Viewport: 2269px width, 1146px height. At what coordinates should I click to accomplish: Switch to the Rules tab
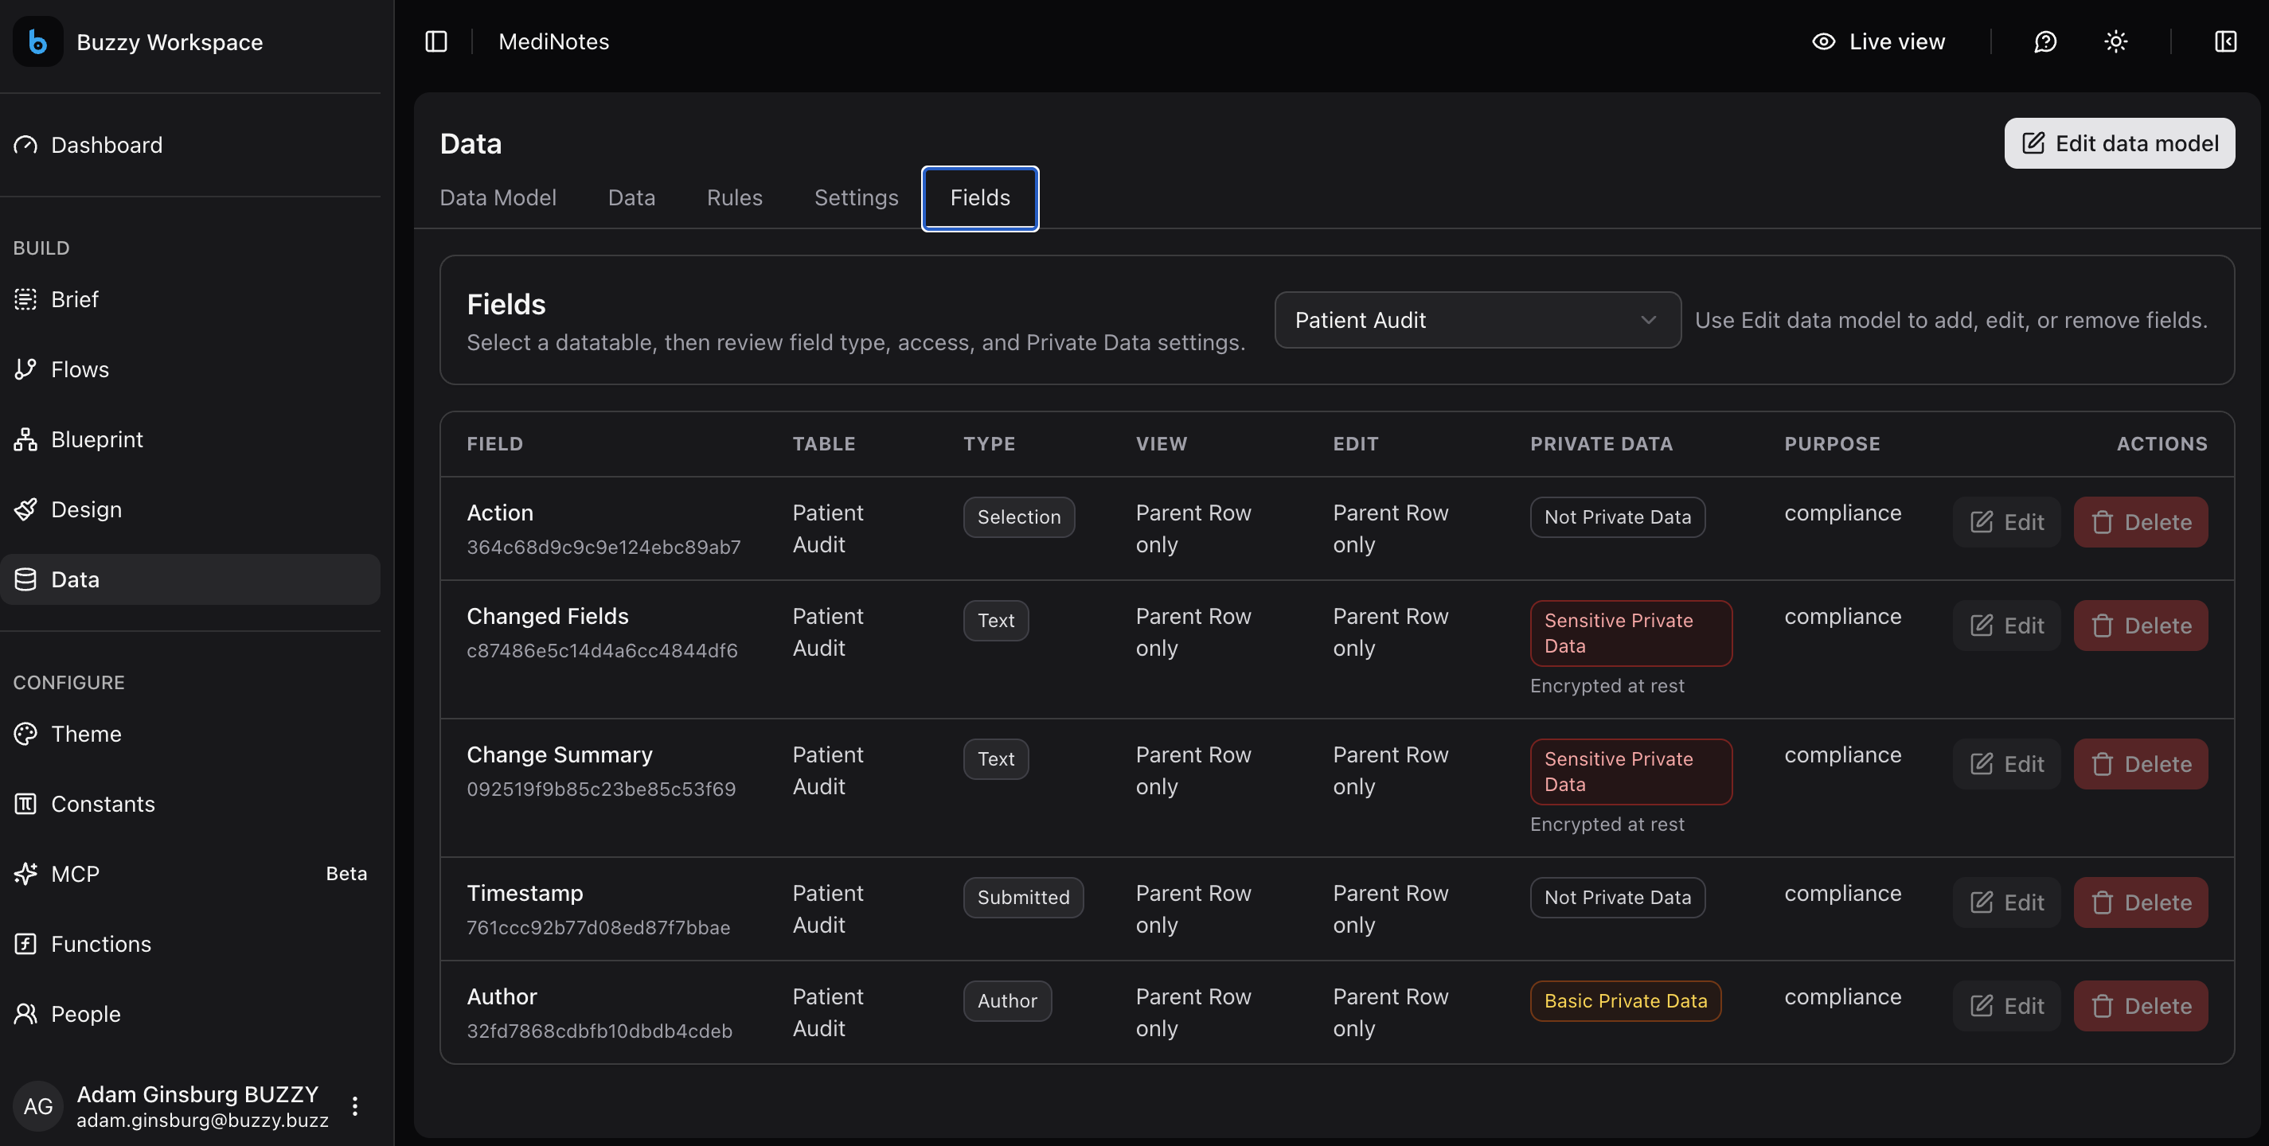click(735, 198)
